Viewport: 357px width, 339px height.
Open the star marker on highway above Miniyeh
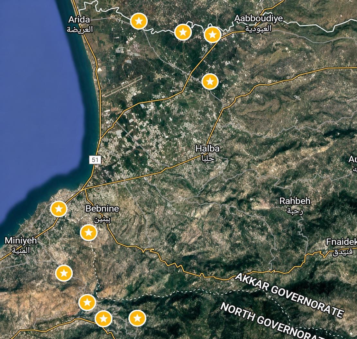coord(59,209)
